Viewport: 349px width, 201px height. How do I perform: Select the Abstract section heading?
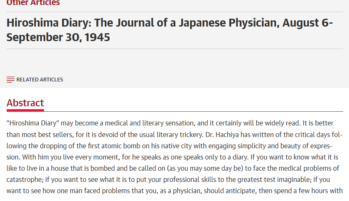pyautogui.click(x=25, y=103)
